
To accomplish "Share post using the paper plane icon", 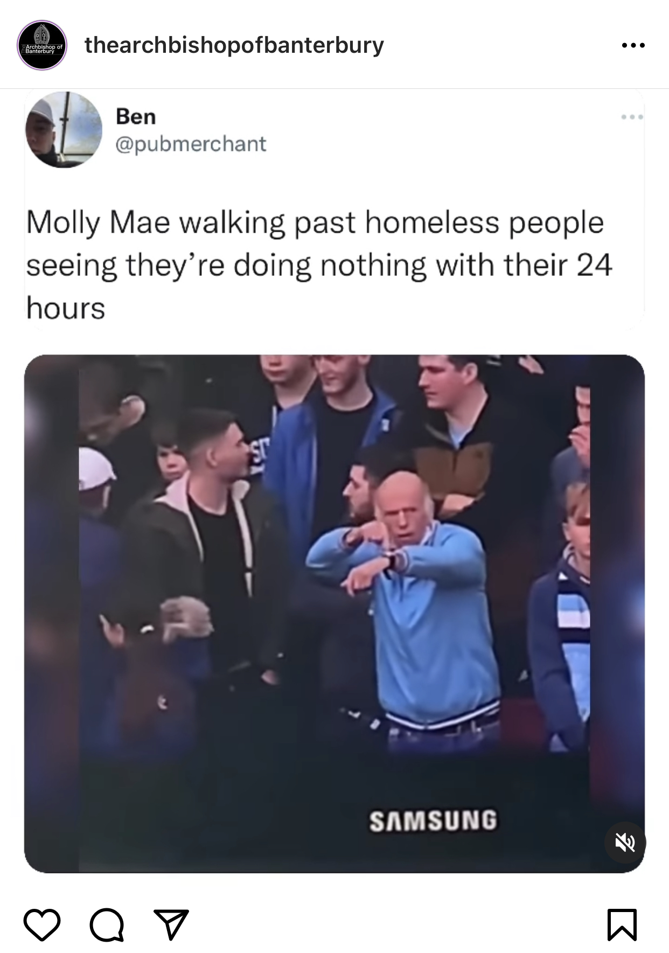I will point(171,924).
